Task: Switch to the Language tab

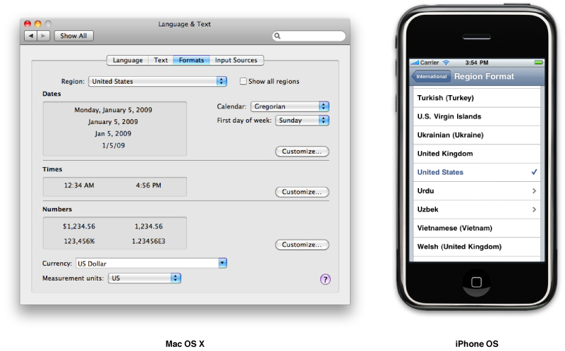Action: point(128,60)
